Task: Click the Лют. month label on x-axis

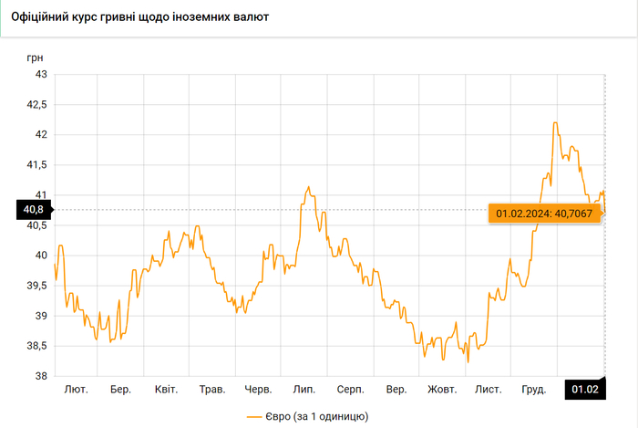Action: tap(77, 390)
